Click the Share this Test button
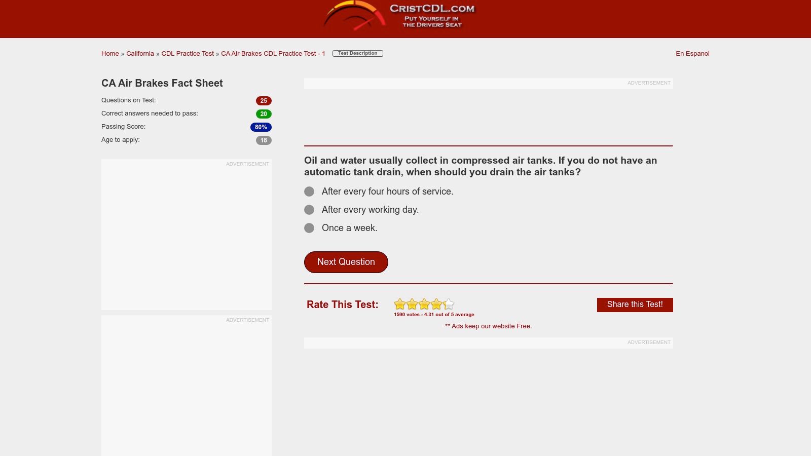 click(x=635, y=305)
